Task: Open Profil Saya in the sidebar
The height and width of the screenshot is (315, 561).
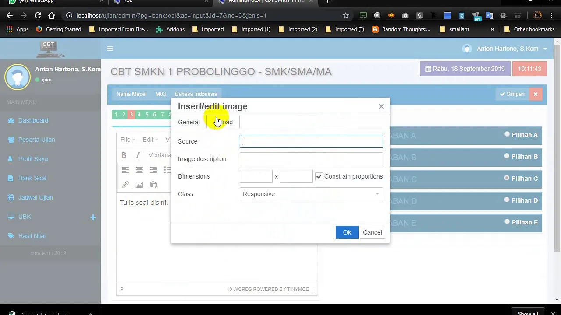Action: pos(33,159)
